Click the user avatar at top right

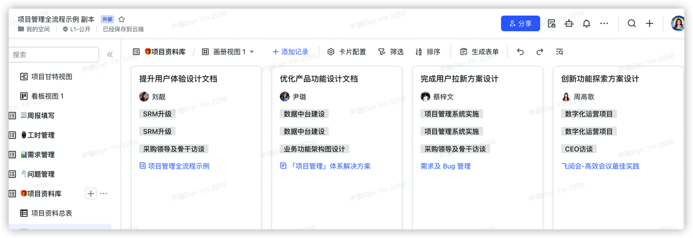click(677, 23)
